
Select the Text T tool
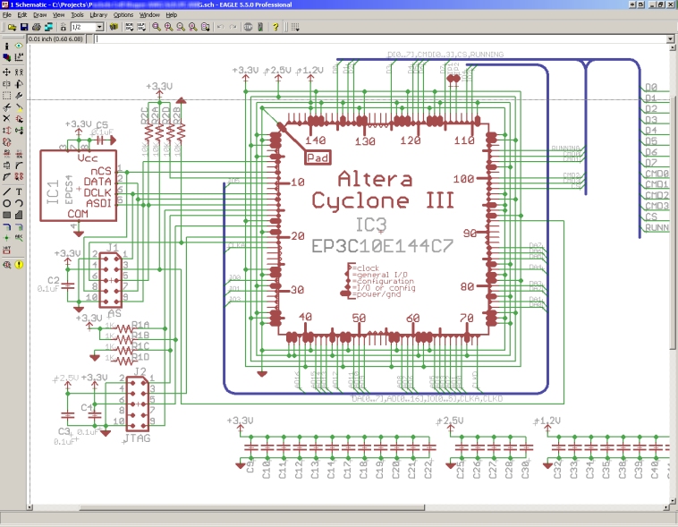[x=19, y=191]
